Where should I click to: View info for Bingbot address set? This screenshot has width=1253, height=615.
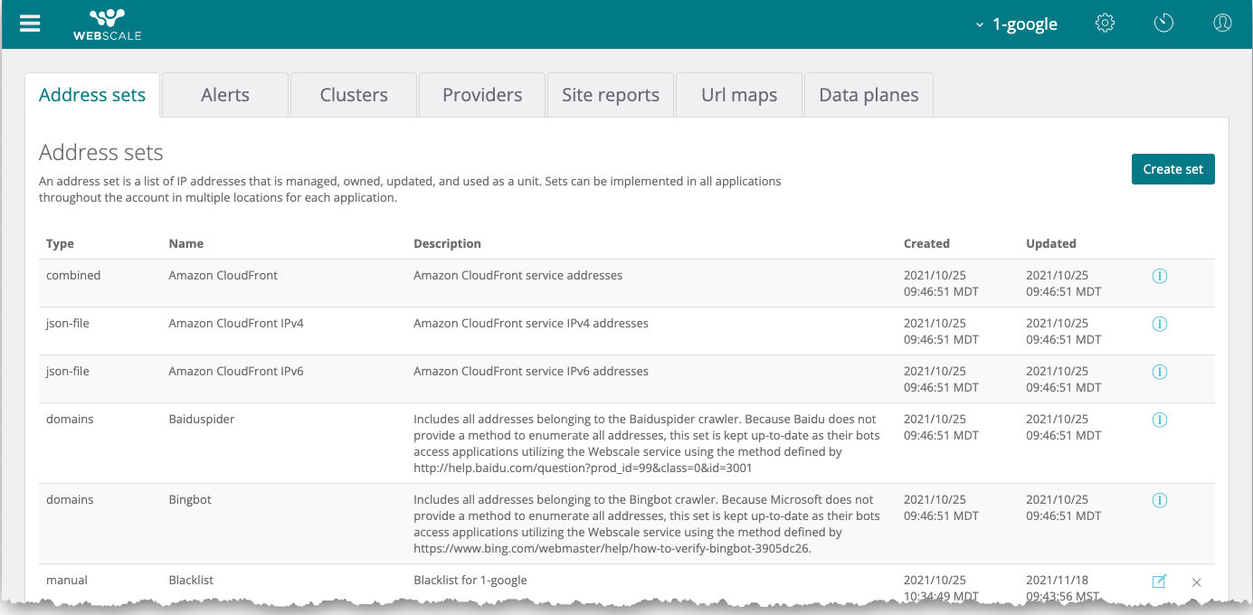[1159, 500]
